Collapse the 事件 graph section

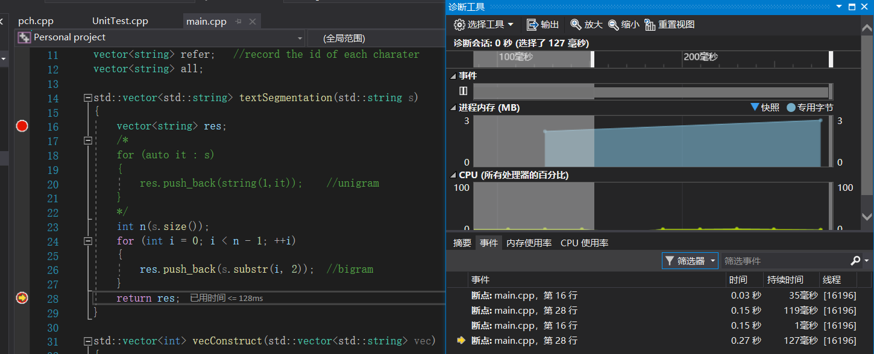click(x=454, y=76)
